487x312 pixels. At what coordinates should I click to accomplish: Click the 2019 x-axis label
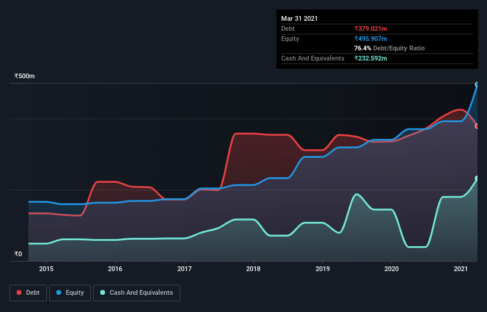pyautogui.click(x=323, y=269)
